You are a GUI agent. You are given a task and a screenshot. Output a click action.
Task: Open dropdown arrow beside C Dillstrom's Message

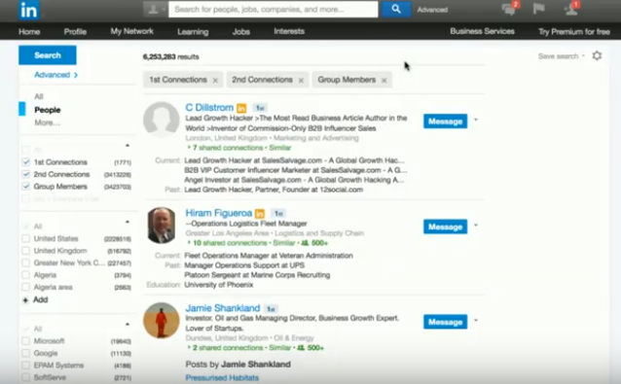pos(476,120)
